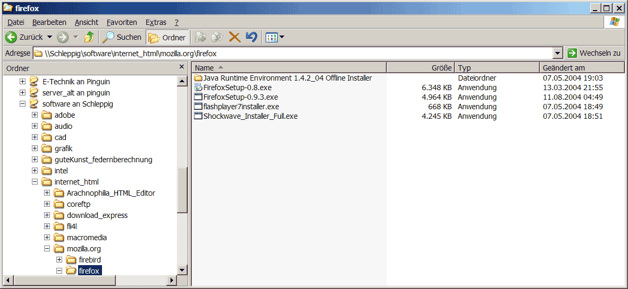The image size is (628, 289).
Task: Open the Ansicht menu
Action: [86, 22]
